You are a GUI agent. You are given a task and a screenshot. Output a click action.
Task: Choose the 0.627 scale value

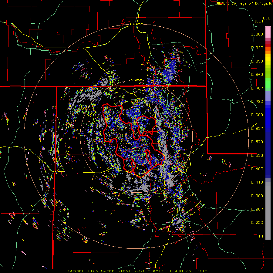point(257,129)
